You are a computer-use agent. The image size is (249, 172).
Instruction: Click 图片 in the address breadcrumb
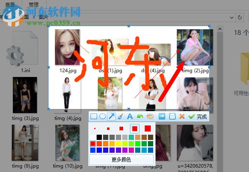[44, 17]
